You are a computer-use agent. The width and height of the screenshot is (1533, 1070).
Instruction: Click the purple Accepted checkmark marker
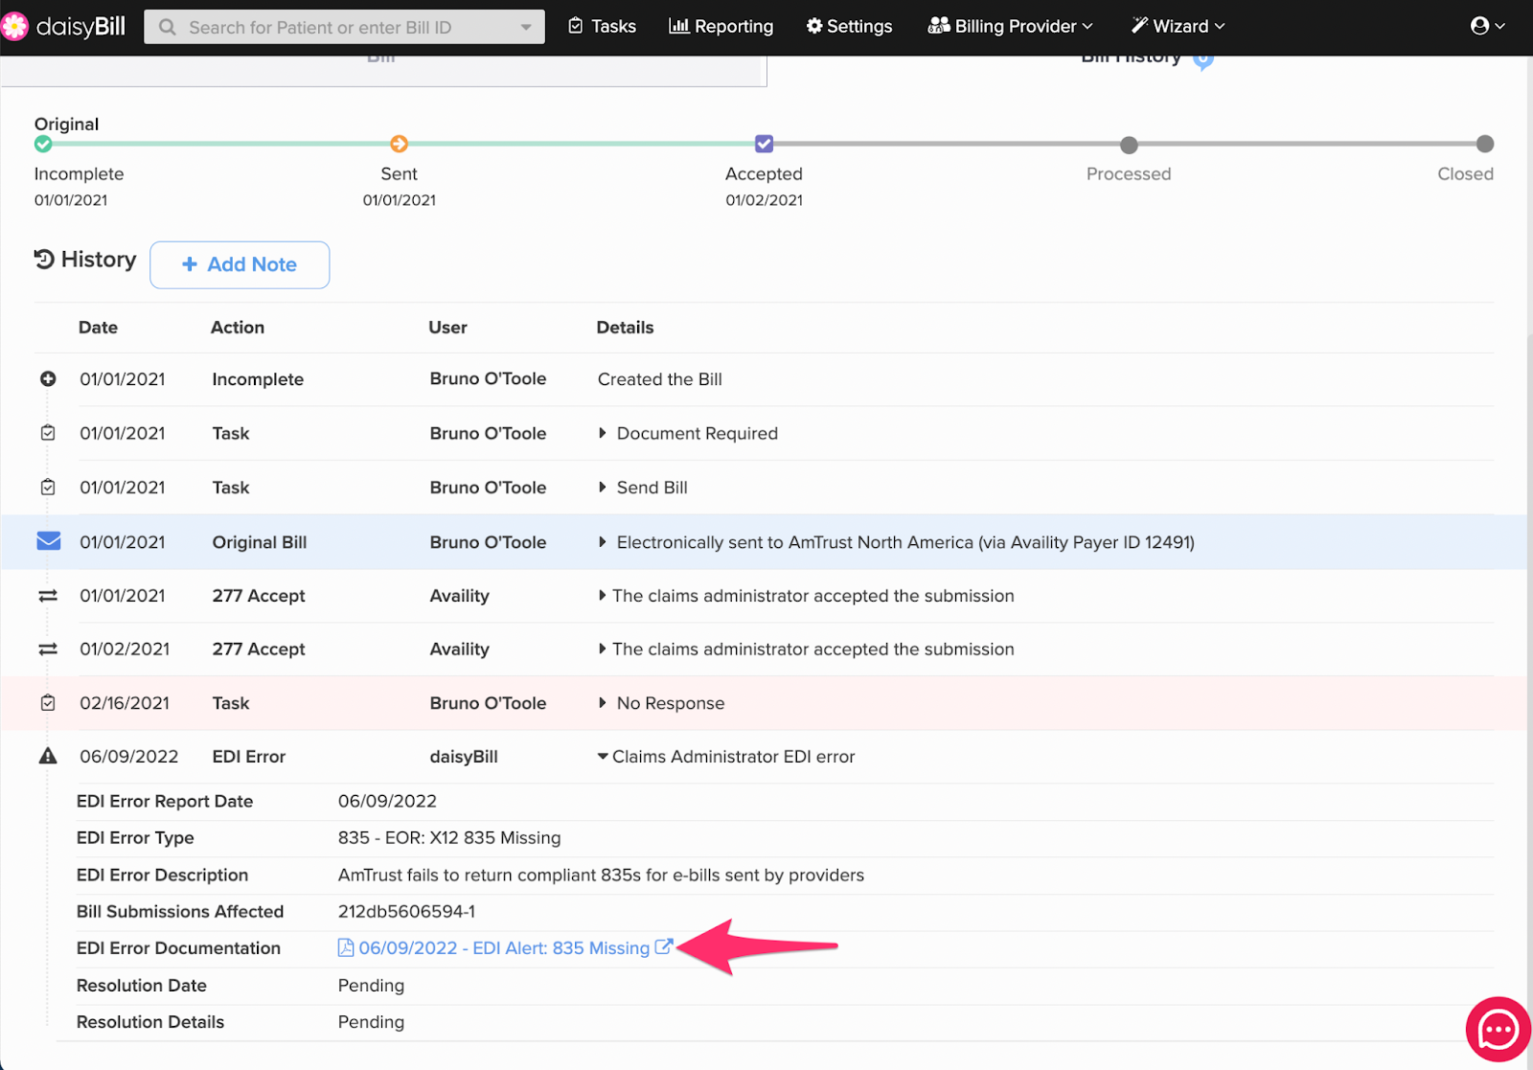point(764,144)
